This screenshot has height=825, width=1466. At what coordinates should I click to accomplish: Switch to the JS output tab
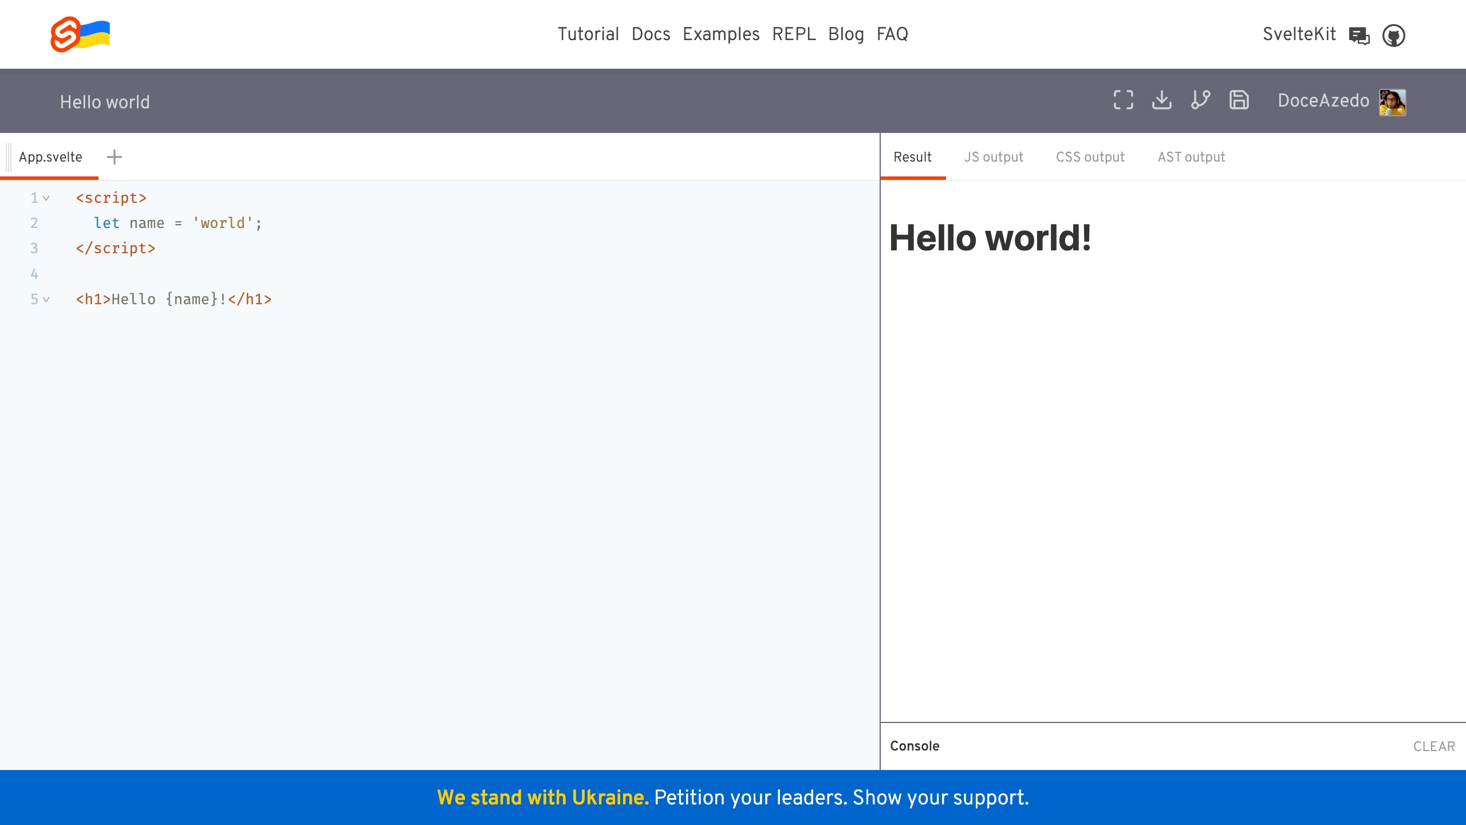click(993, 157)
